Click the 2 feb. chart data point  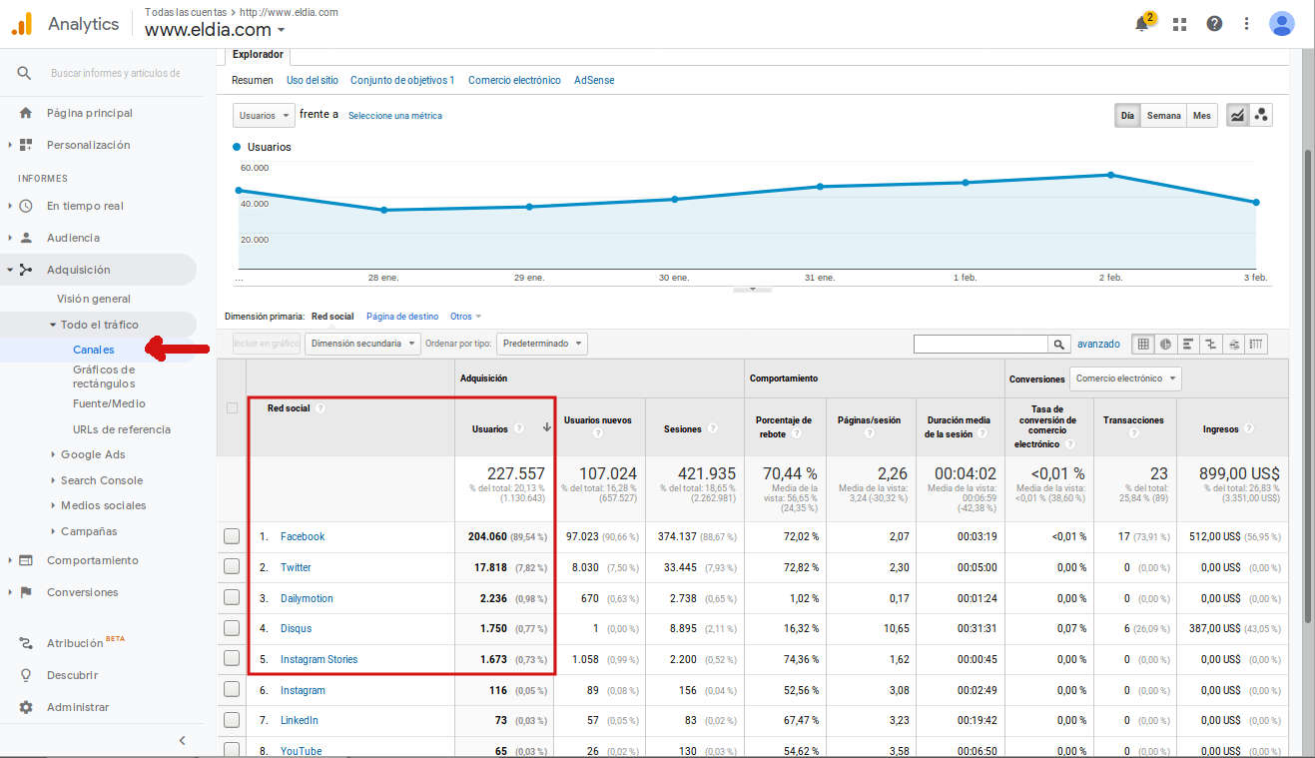tap(1109, 175)
